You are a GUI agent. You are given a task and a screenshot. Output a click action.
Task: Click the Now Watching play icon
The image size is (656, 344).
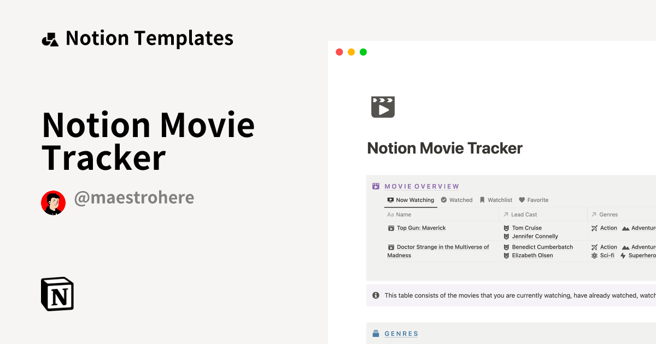[390, 200]
